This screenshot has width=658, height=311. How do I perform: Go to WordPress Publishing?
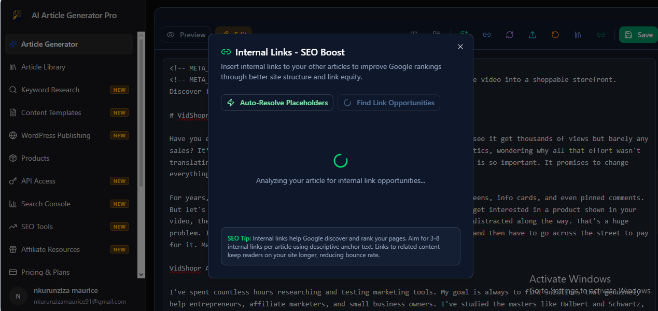69,135
